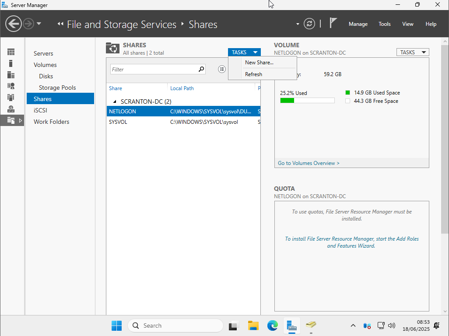This screenshot has height=336, width=449.
Task: Click white Free Space legend swatch
Action: tap(347, 101)
